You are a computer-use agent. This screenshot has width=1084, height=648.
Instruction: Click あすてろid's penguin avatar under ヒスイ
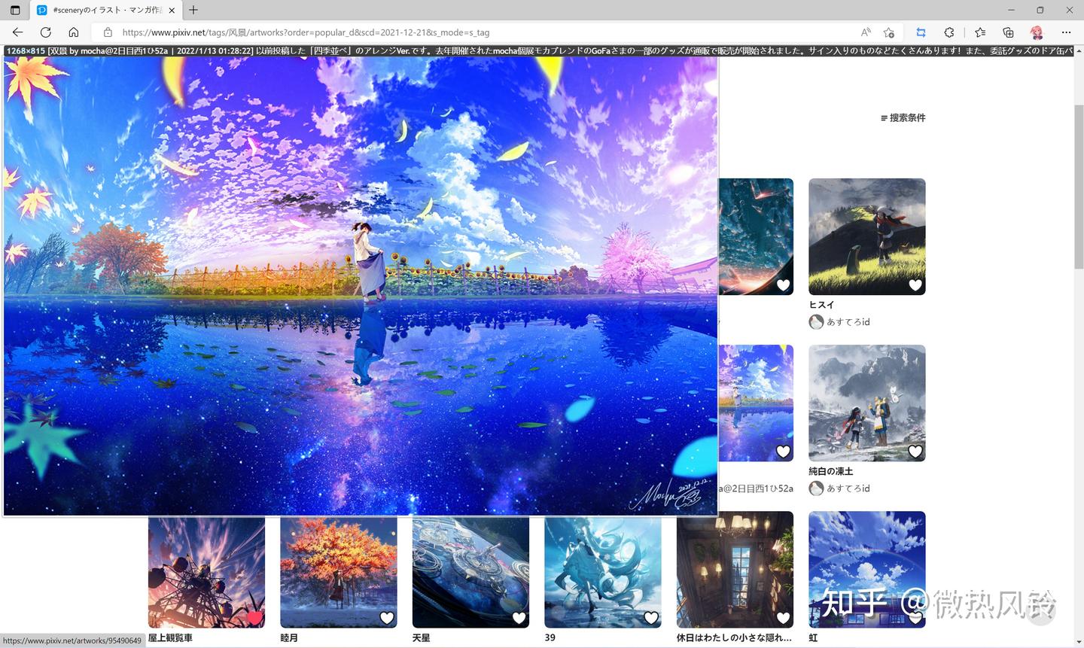816,321
